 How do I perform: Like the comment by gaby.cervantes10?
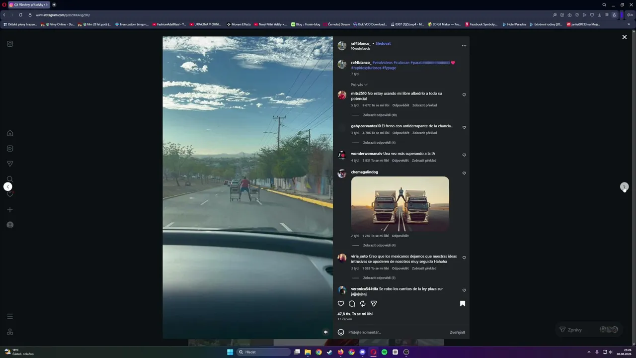pyautogui.click(x=464, y=127)
